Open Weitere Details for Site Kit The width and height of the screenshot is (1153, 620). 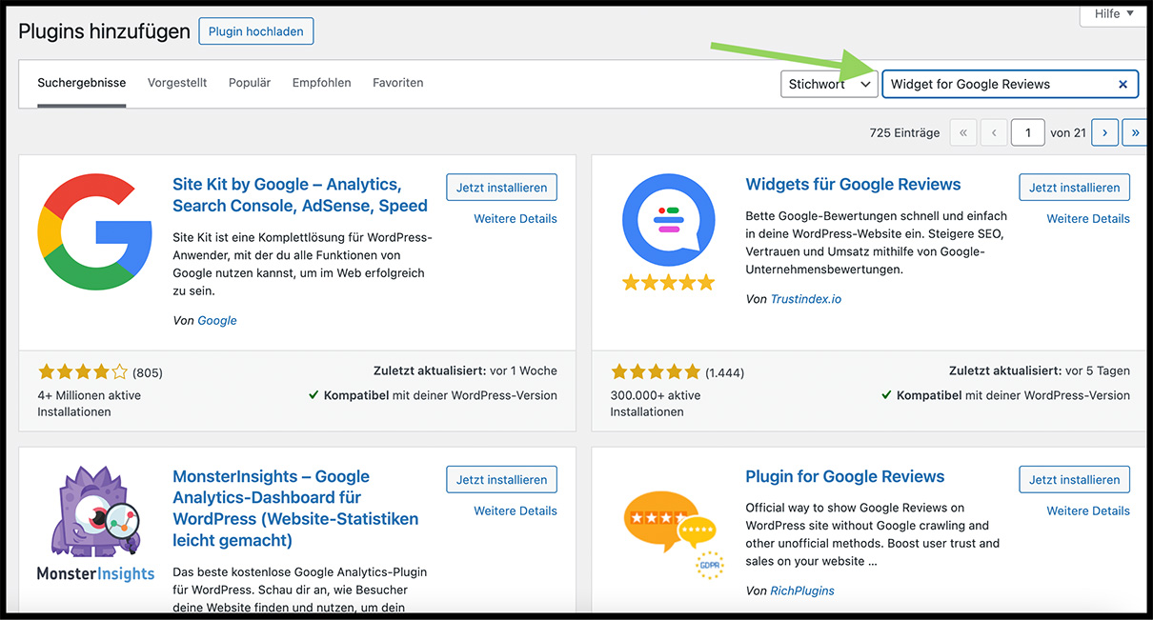coord(516,219)
